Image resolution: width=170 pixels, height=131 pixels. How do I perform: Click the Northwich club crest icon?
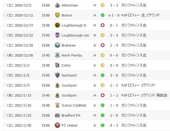pyautogui.click(x=57, y=75)
